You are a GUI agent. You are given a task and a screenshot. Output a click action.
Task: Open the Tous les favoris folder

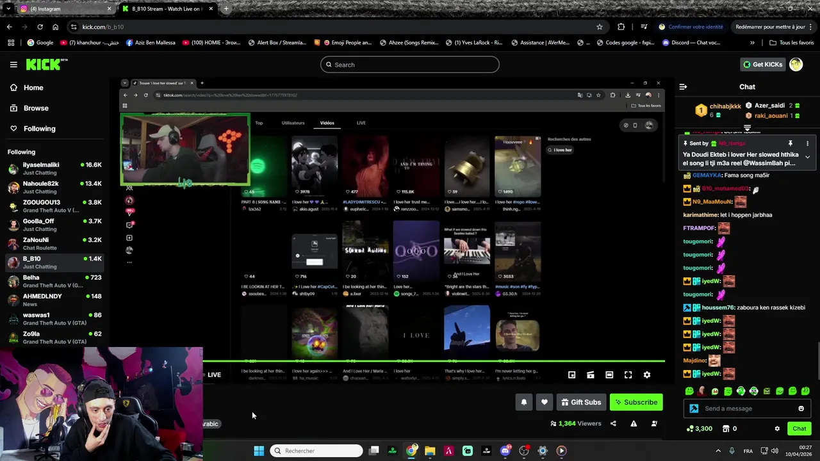791,43
